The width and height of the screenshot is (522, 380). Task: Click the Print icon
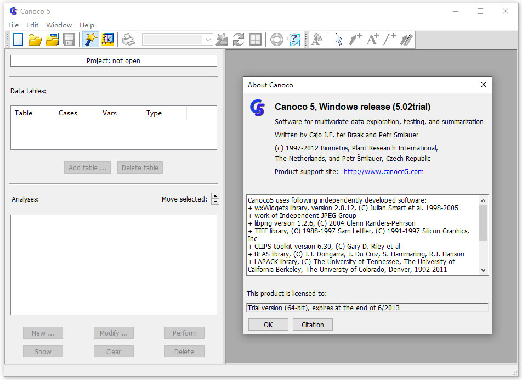tap(128, 40)
